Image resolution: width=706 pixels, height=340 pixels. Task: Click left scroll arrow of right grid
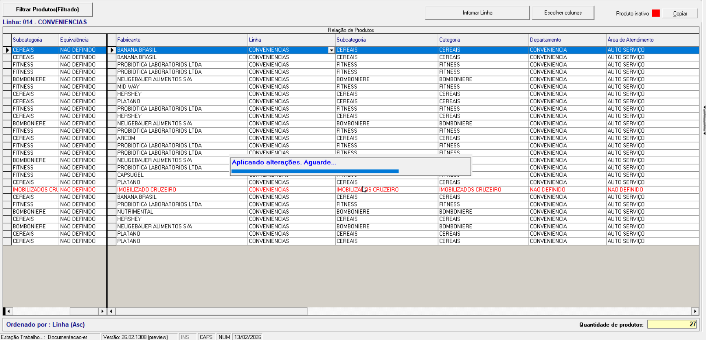pyautogui.click(x=111, y=311)
